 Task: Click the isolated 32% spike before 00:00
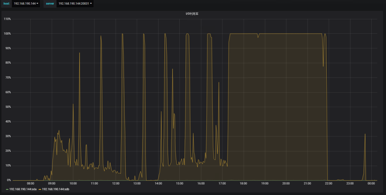click(x=365, y=134)
